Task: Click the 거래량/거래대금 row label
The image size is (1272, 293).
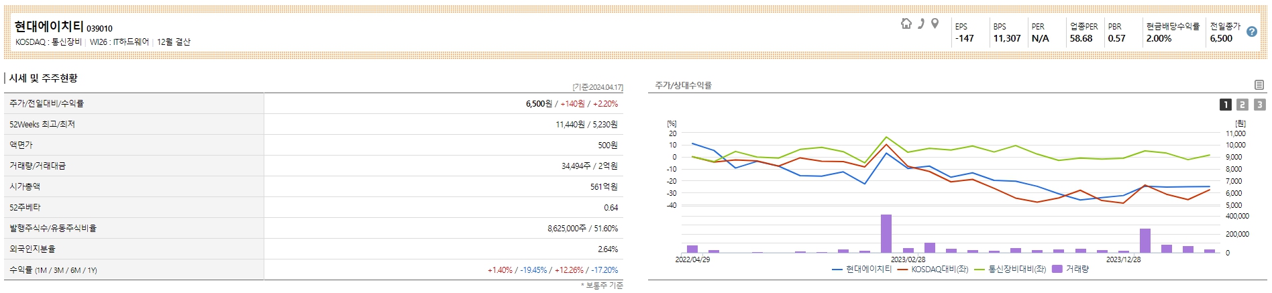Action: coord(38,166)
